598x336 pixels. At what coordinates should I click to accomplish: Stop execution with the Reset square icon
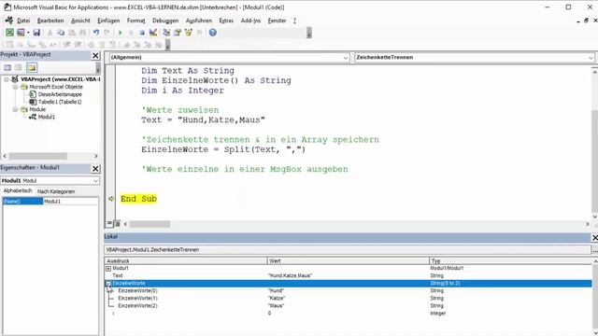[x=142, y=33]
